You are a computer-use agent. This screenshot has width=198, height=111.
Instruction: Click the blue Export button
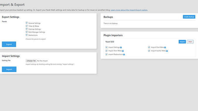tap(9, 44)
